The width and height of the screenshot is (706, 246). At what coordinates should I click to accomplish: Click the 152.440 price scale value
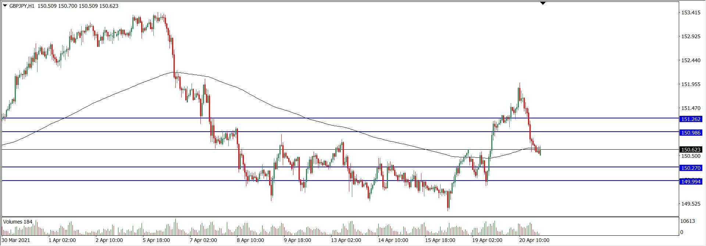(x=691, y=61)
